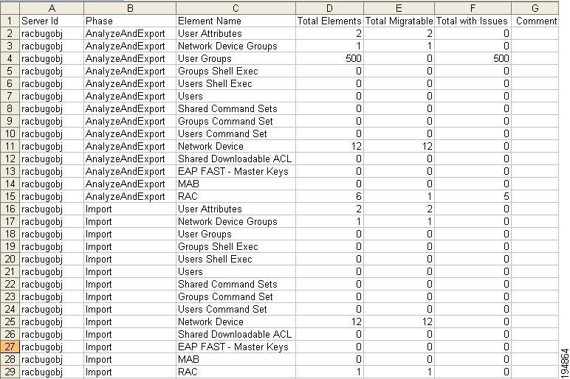Click the value 5 in Total with Issues
Viewport: 570px width, 379px height.
pyautogui.click(x=473, y=196)
